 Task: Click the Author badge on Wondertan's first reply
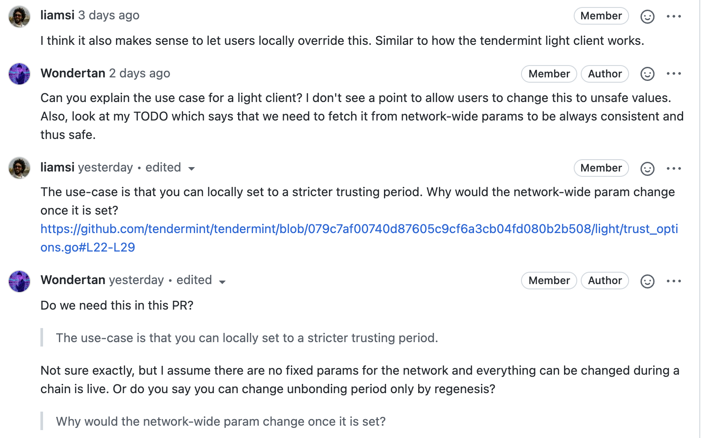click(x=604, y=74)
